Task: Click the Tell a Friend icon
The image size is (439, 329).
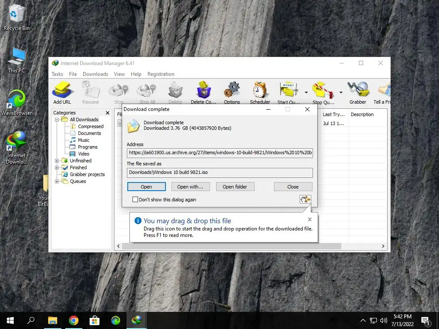Action: click(382, 93)
